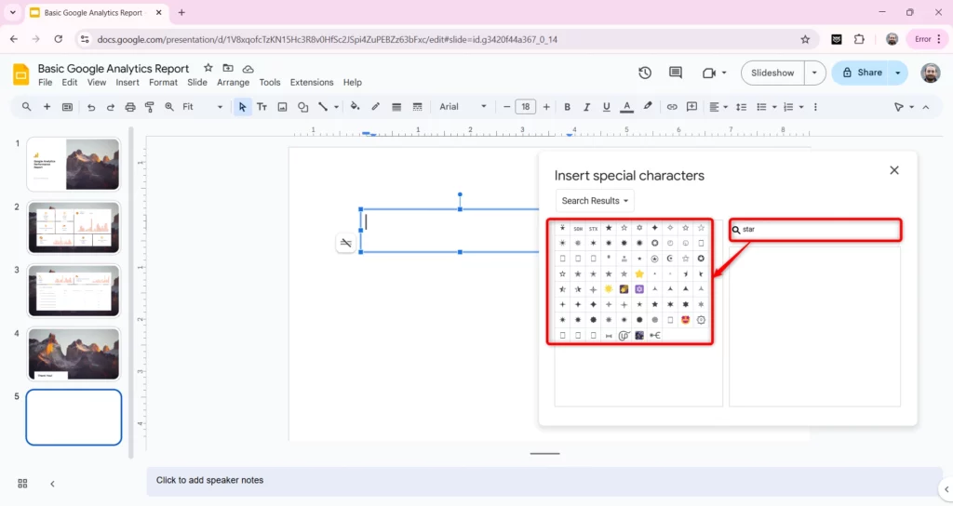Open more toolbar options
The width and height of the screenshot is (953, 506).
click(815, 107)
